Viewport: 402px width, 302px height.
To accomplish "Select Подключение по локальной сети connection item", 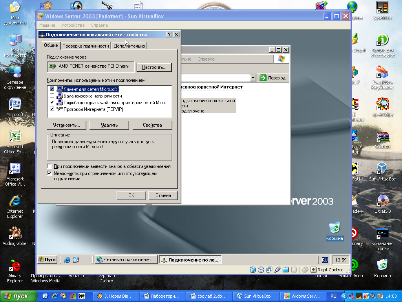I will click(x=208, y=105).
